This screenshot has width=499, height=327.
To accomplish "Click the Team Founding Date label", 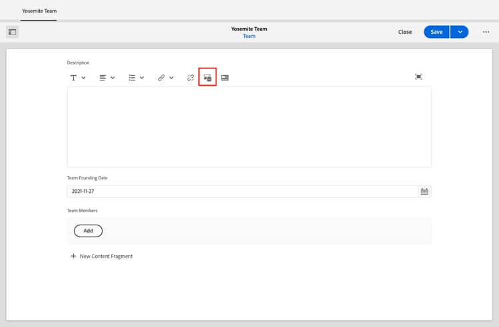I will 87,178.
